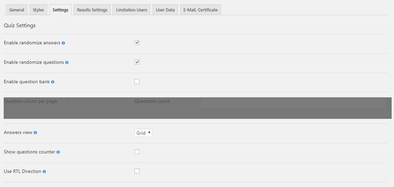Image resolution: width=394 pixels, height=187 pixels.
Task: Uncheck Enable randomize answers checkbox
Action: coord(137,43)
